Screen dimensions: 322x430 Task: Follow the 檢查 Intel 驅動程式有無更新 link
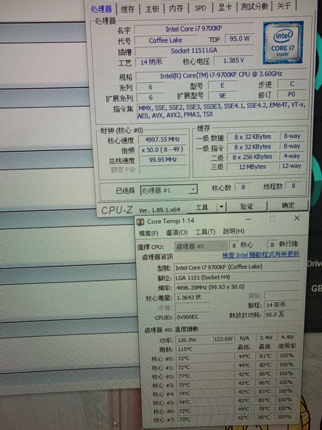[261, 254]
